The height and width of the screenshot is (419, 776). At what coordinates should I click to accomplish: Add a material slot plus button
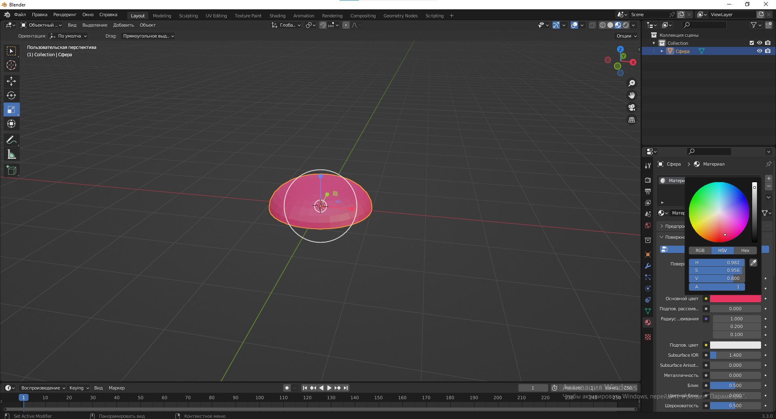[x=769, y=179]
